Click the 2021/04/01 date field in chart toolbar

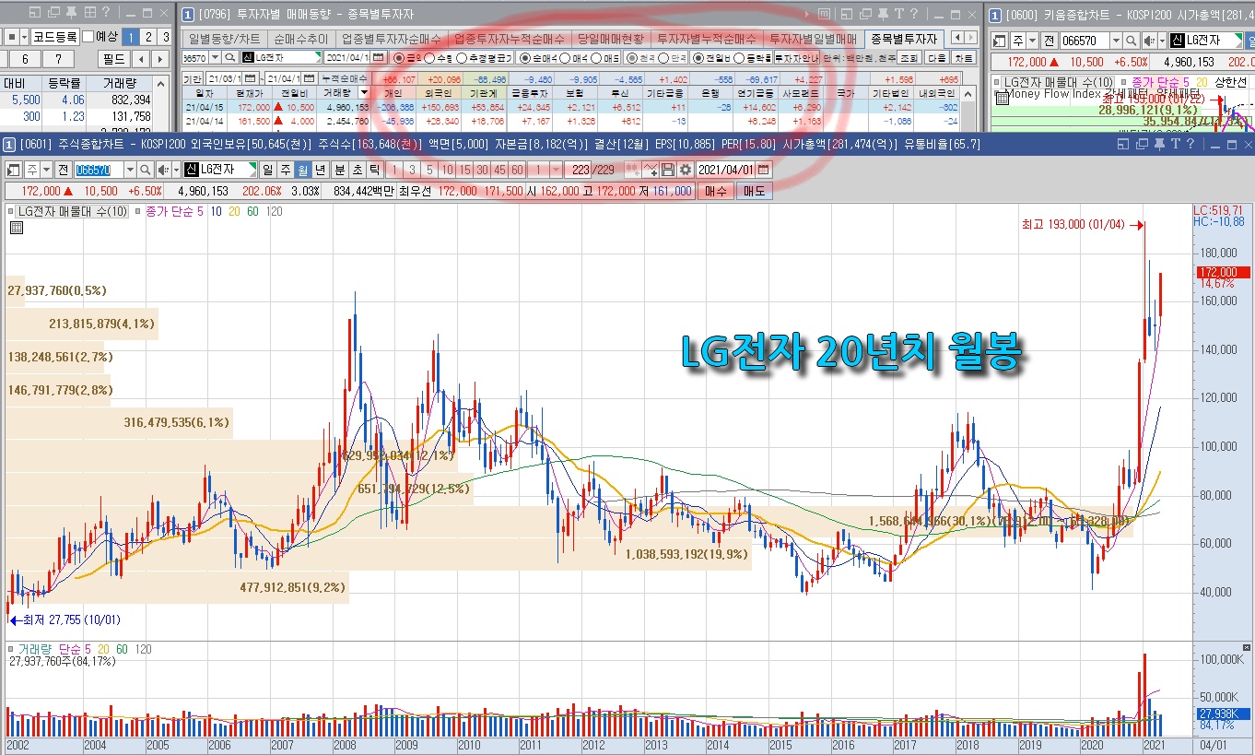(726, 170)
